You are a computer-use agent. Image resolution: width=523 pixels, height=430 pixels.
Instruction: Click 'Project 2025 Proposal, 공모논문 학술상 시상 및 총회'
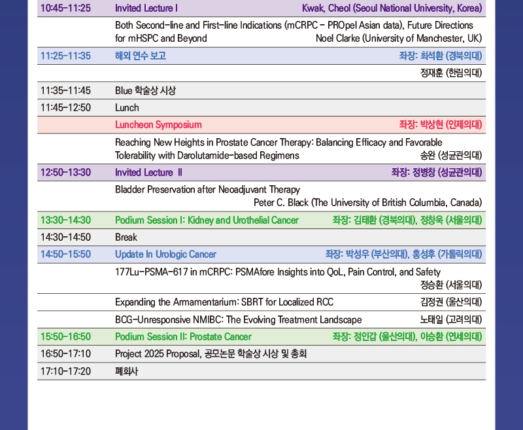pyautogui.click(x=211, y=354)
